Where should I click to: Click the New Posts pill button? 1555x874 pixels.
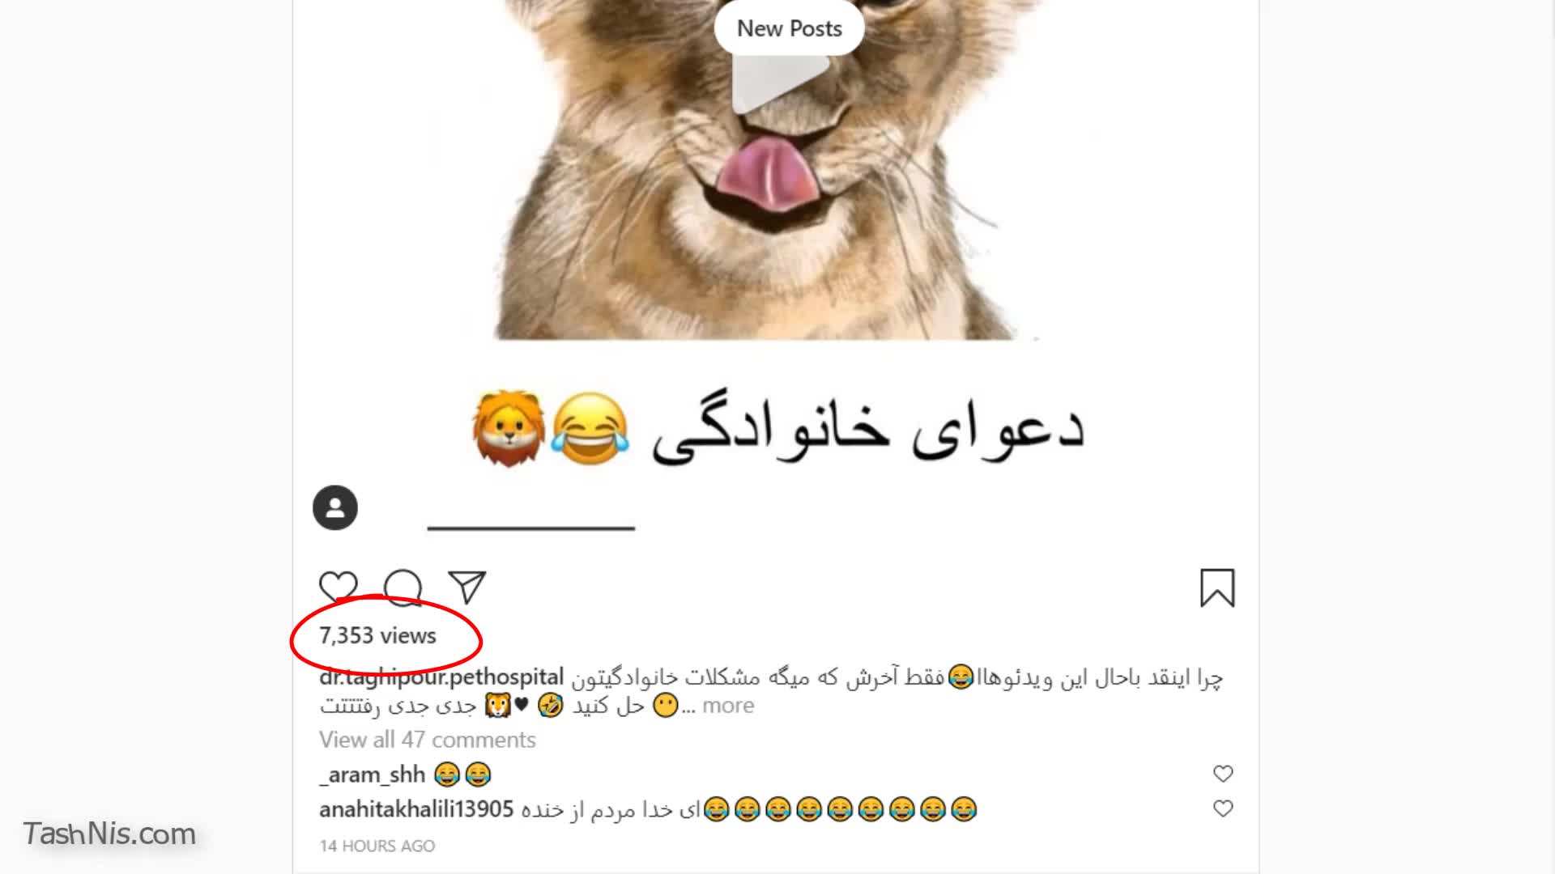click(790, 28)
